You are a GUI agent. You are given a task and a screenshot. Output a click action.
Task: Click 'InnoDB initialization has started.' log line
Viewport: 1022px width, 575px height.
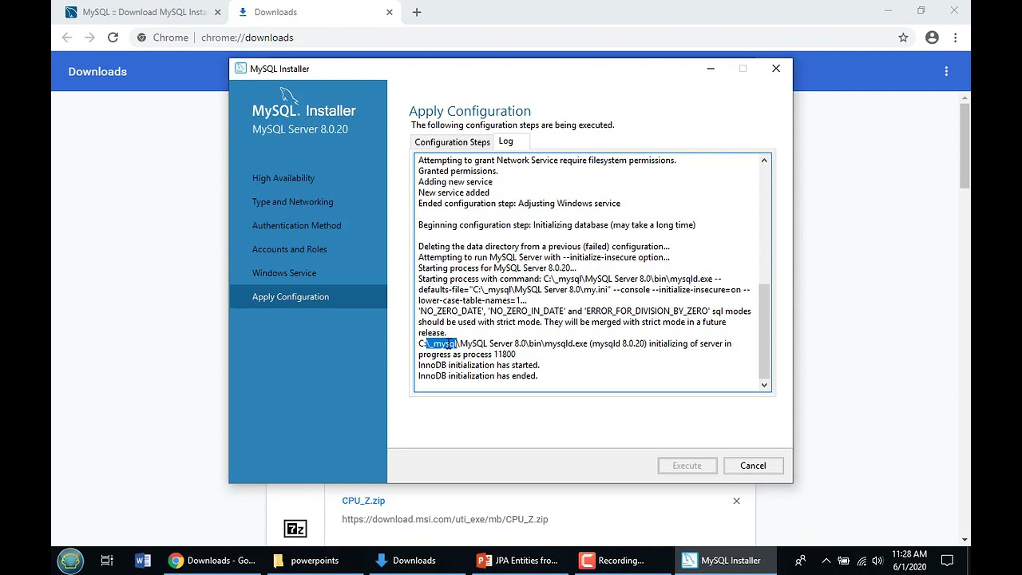click(x=479, y=365)
